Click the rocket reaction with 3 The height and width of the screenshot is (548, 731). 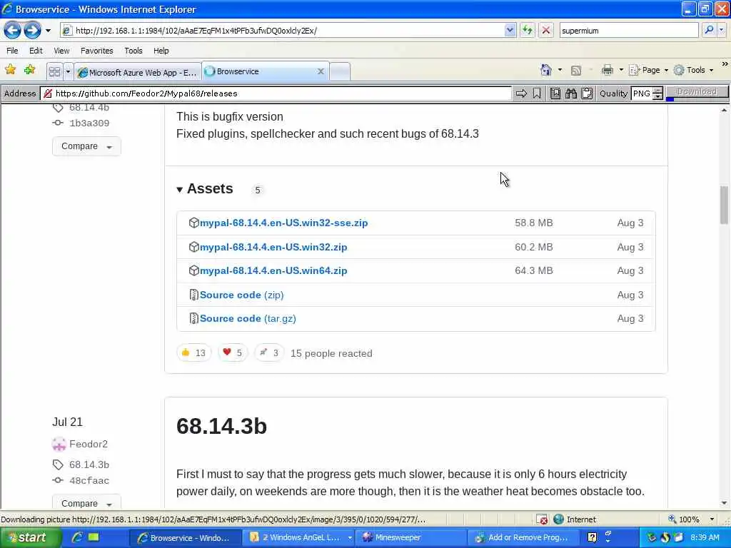[269, 352]
